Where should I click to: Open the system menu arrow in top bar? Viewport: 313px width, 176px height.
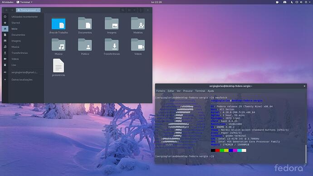(x=310, y=2)
